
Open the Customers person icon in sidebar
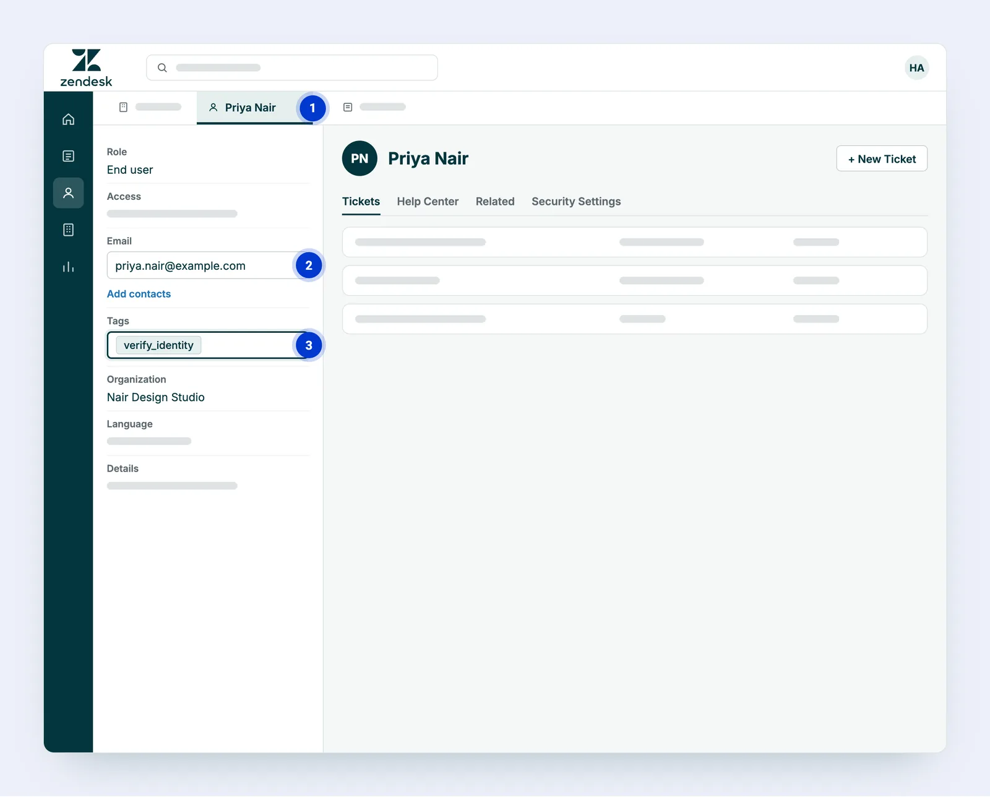(x=68, y=193)
